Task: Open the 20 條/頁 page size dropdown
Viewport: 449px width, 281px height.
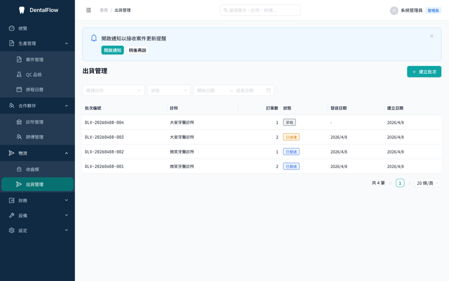Action: pyautogui.click(x=428, y=183)
